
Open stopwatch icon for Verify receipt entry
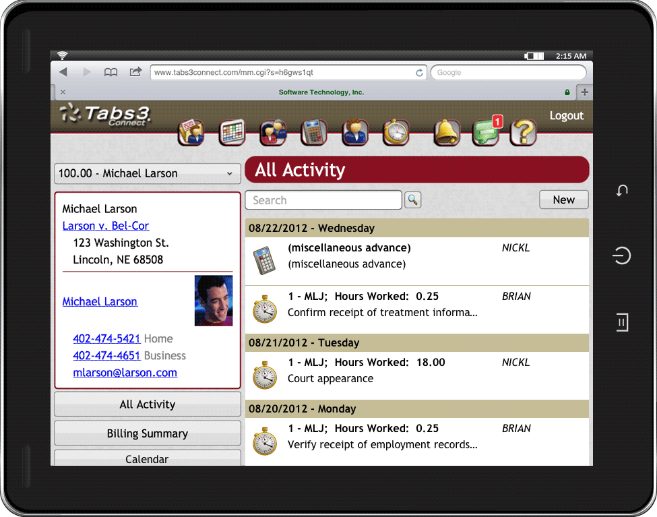265,441
